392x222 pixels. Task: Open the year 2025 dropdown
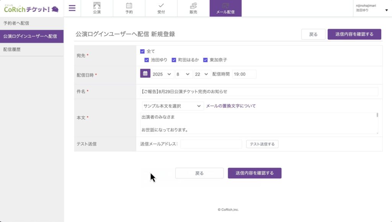click(162, 74)
